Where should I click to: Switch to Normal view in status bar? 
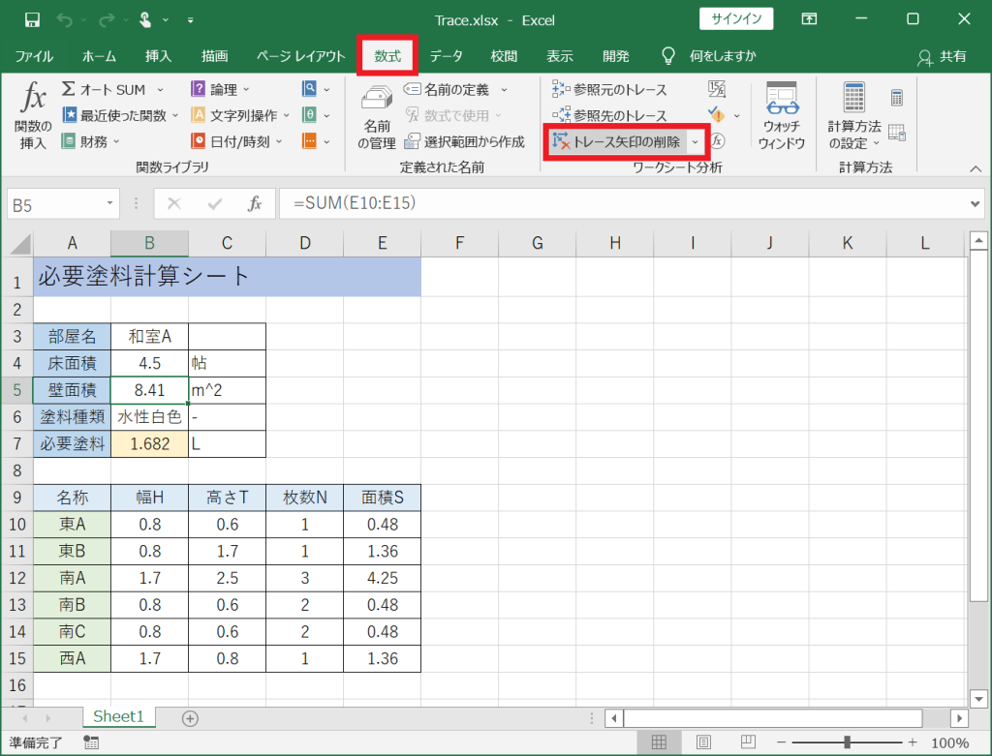(x=659, y=742)
